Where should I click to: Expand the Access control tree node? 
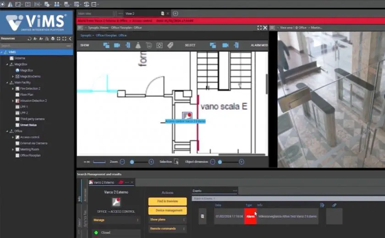(13, 137)
